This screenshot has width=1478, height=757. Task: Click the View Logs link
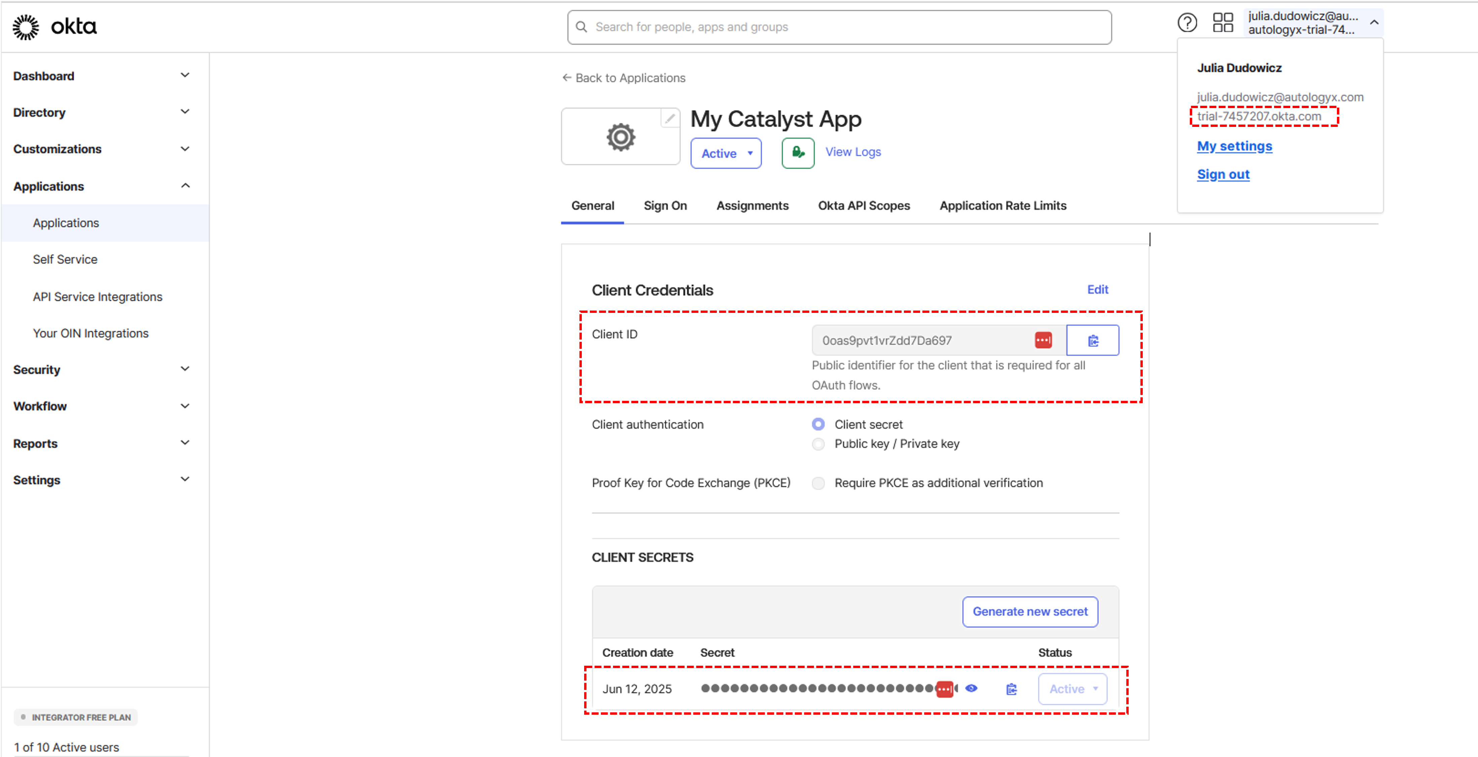853,152
